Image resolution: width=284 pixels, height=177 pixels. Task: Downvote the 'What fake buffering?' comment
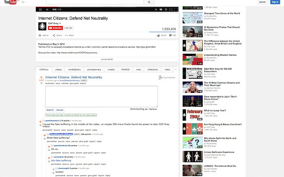point(45,139)
